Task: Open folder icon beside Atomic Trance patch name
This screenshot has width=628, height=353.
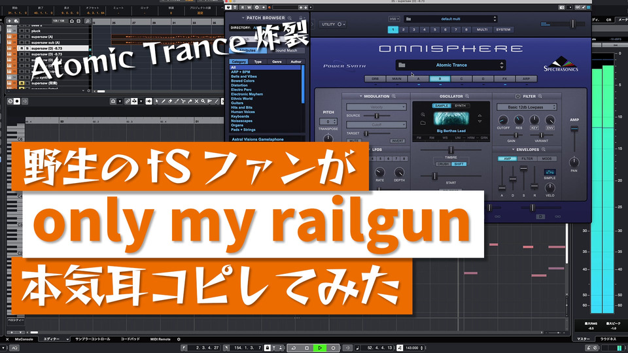Action: click(402, 65)
